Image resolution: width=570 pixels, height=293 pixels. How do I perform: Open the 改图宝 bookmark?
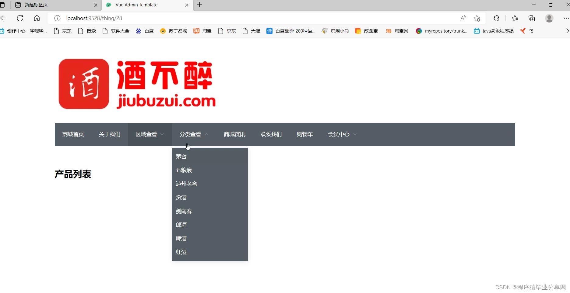click(x=367, y=31)
